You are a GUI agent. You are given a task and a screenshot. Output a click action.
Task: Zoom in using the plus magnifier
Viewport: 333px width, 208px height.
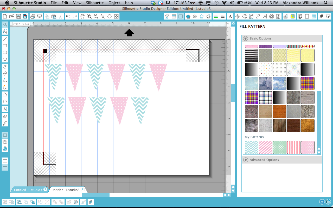(x=89, y=16)
